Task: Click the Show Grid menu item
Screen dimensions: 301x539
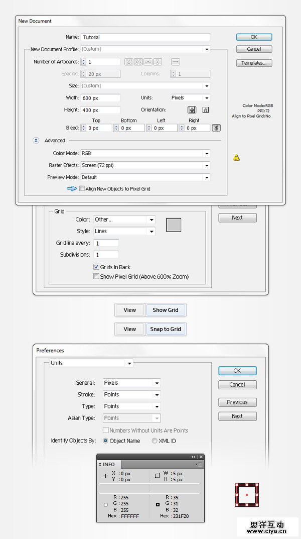Action: [166, 310]
